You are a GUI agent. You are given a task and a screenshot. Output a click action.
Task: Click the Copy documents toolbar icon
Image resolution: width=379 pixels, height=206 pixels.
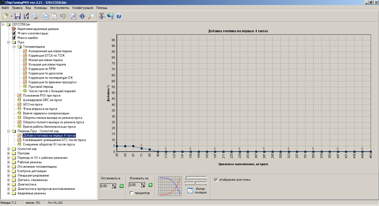[46, 16]
